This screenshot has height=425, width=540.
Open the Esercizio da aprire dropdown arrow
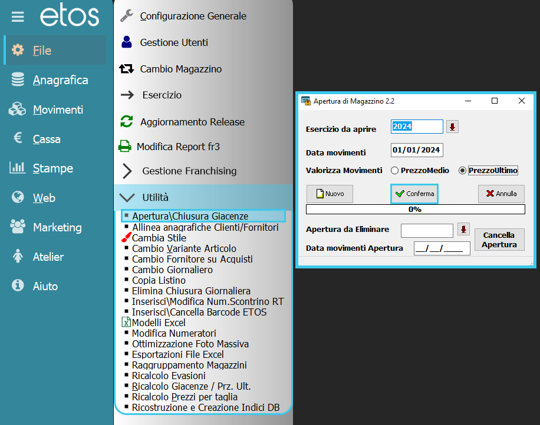pos(452,127)
